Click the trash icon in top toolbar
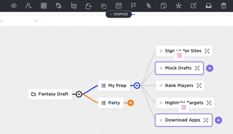233x134 pixels. coord(223,6)
